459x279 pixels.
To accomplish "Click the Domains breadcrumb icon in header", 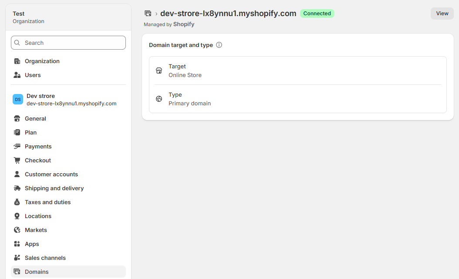I will tap(148, 13).
